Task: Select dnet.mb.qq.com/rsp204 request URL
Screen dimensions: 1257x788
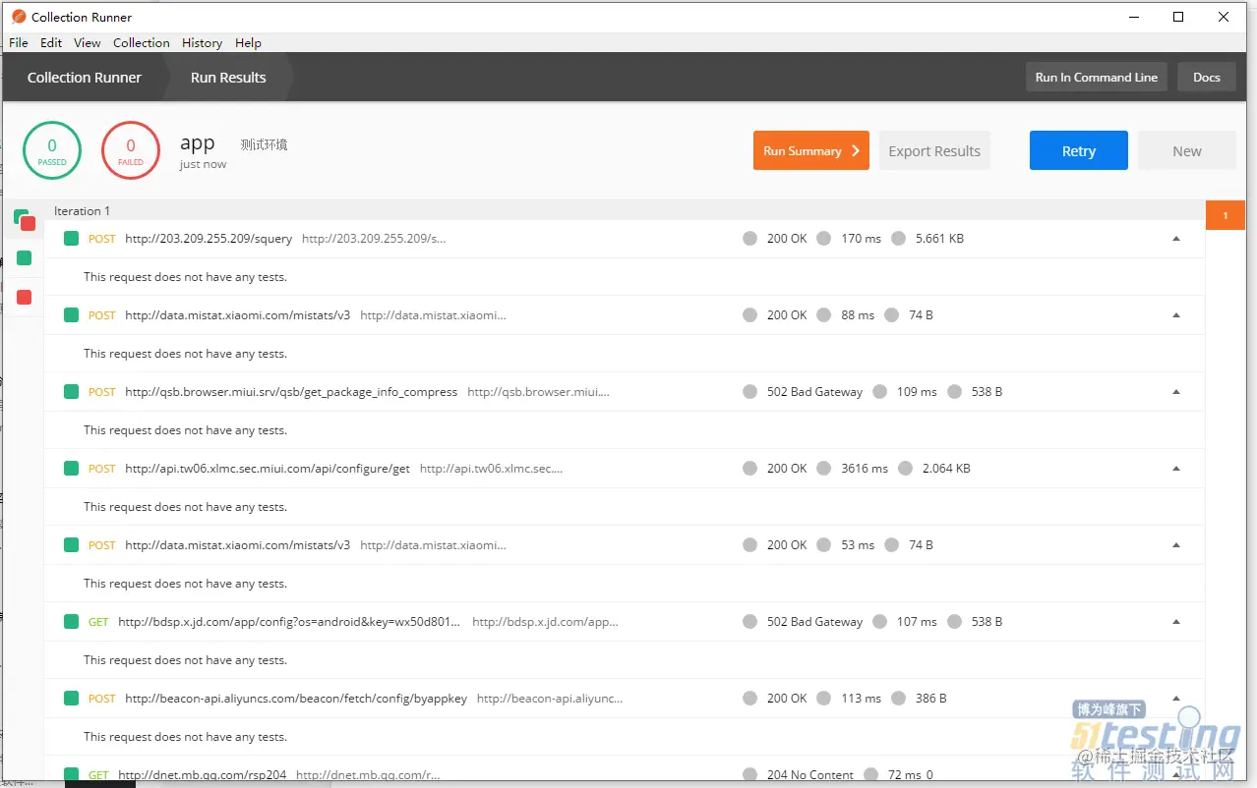Action: point(202,775)
